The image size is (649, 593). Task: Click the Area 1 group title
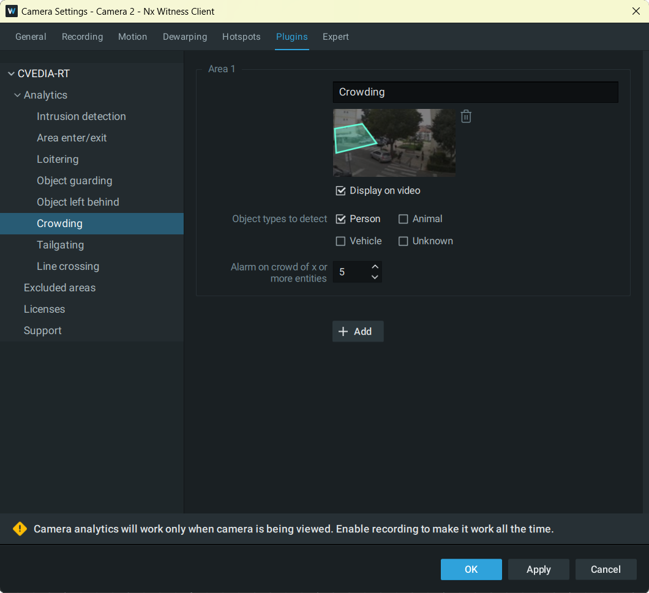coord(222,69)
